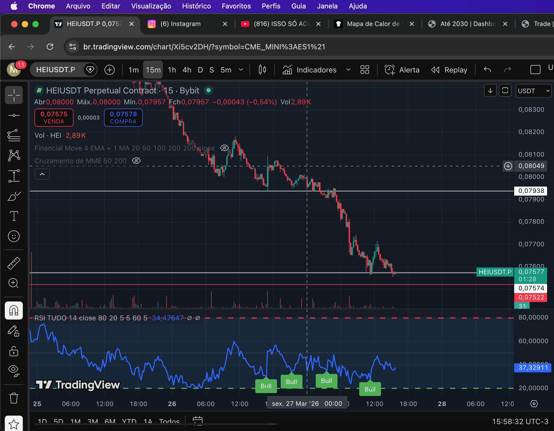The height and width of the screenshot is (431, 554).
Task: Open the candlestick chart style icon
Action: pos(262,70)
